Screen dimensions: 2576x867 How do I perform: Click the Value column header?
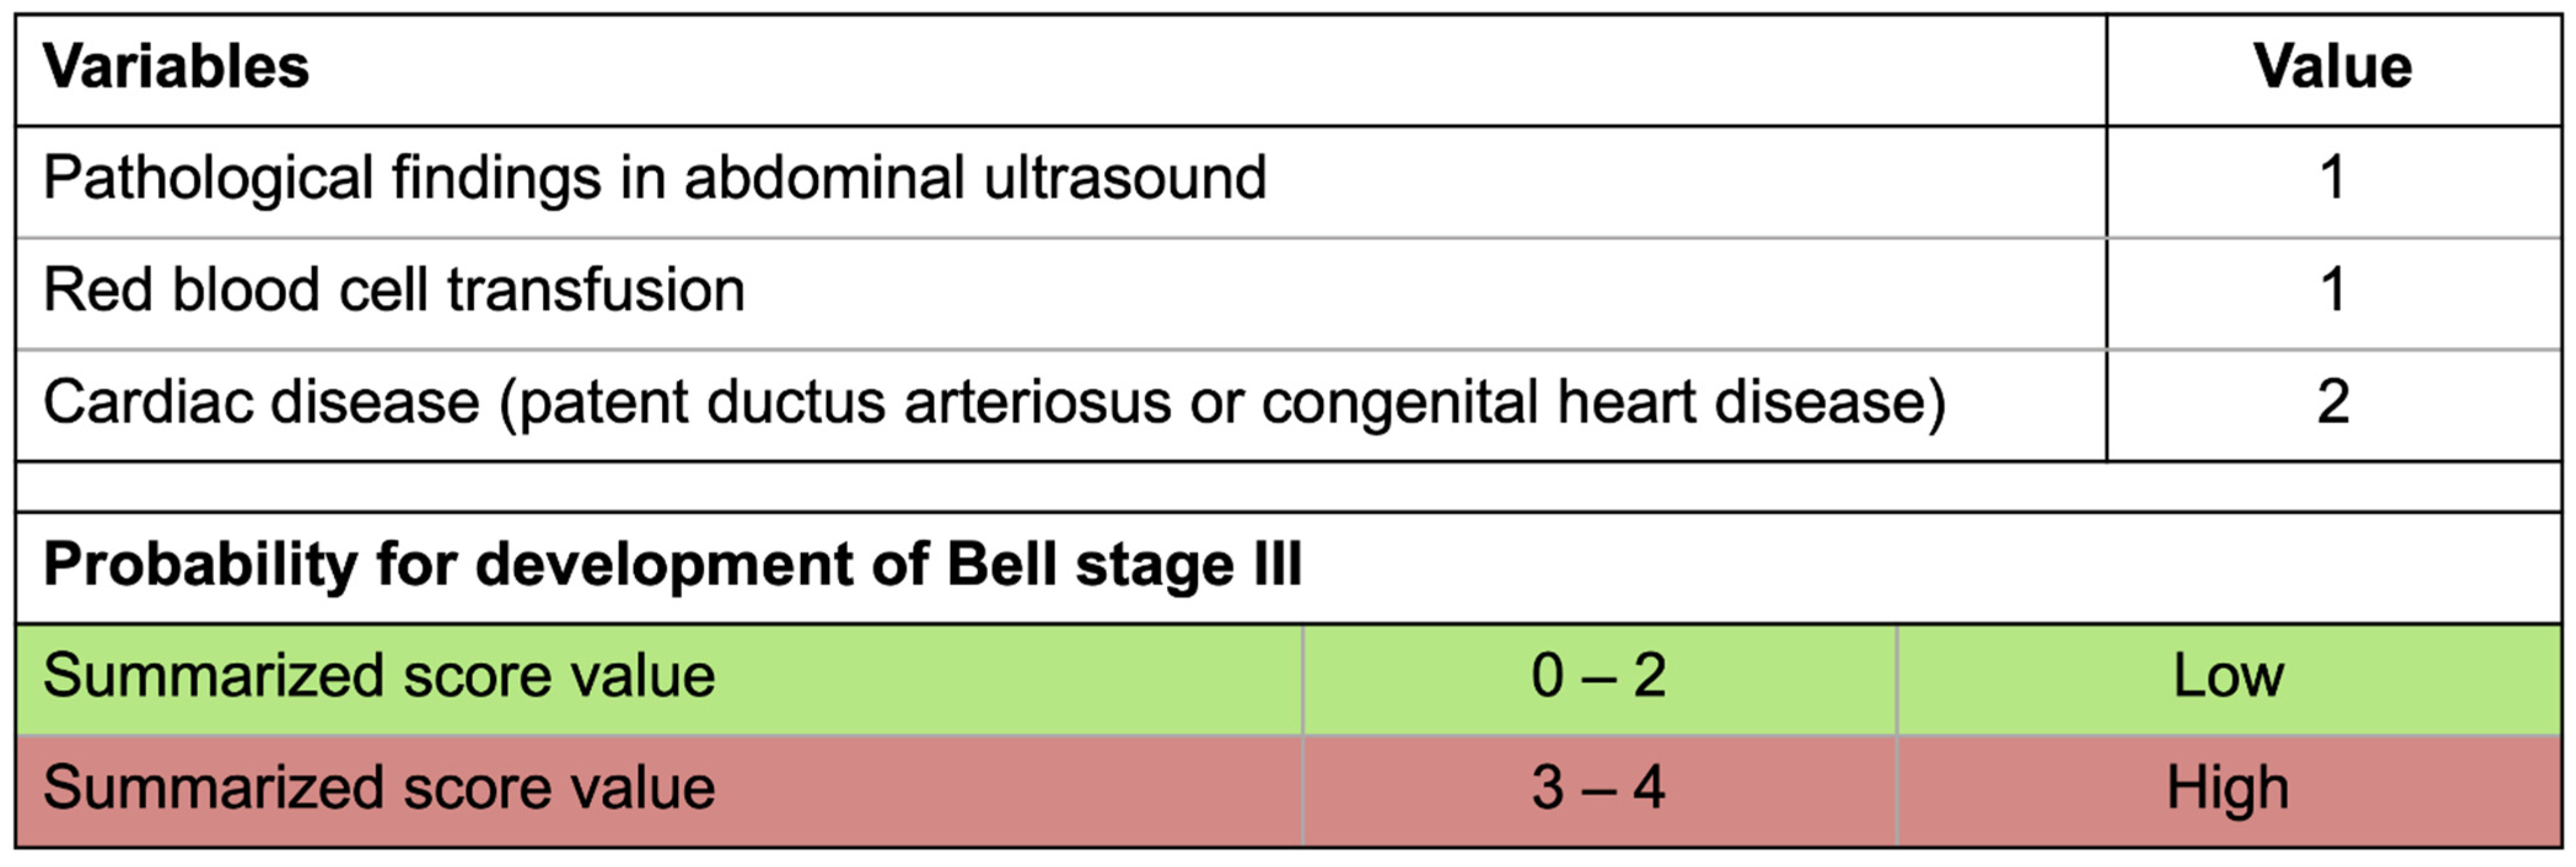2332,68
